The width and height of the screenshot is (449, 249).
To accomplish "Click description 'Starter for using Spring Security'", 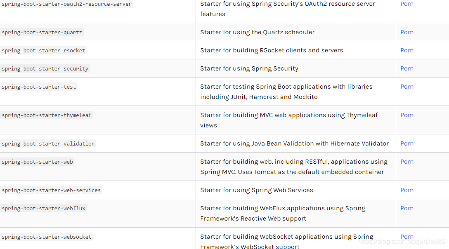I will [x=249, y=68].
